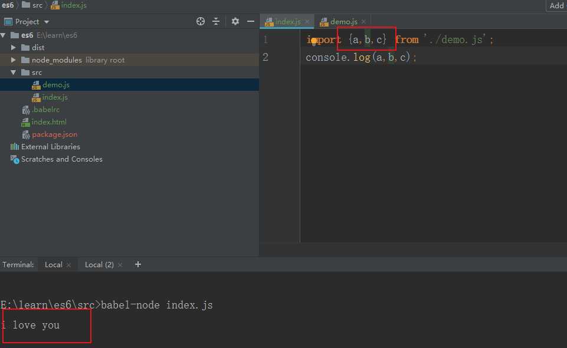Click the console.log line in editor
Viewport: 567px width, 348px height.
(x=361, y=57)
